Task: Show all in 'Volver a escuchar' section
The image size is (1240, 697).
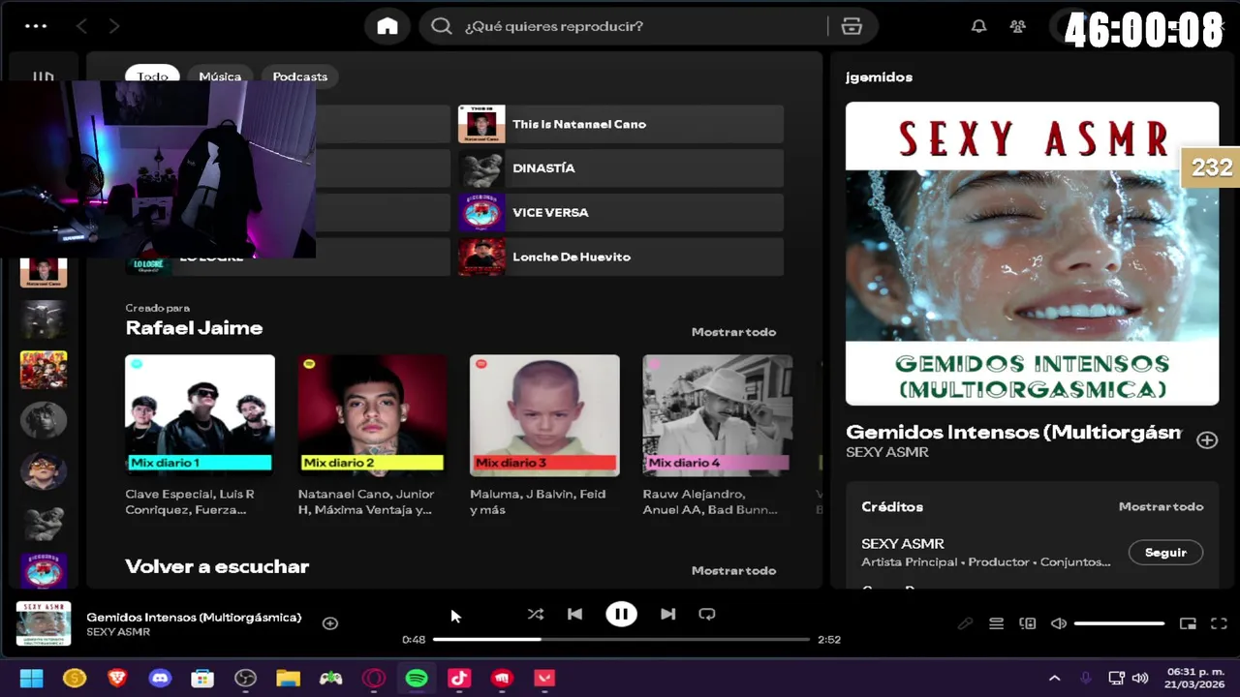Action: point(733,570)
